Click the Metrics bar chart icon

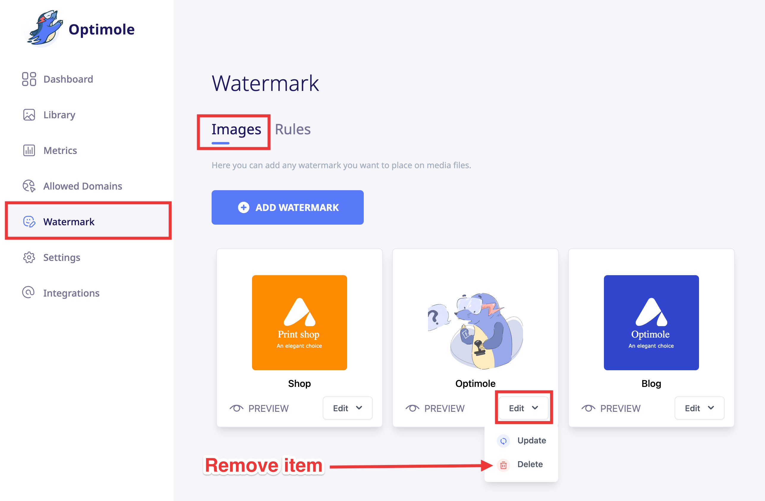[x=29, y=150]
